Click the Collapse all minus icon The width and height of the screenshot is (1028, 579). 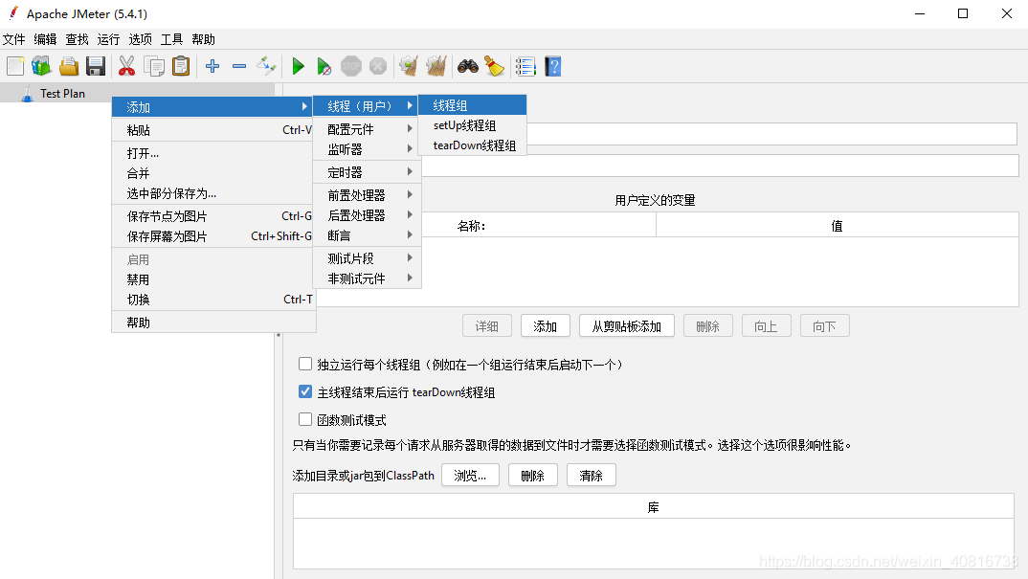[239, 66]
